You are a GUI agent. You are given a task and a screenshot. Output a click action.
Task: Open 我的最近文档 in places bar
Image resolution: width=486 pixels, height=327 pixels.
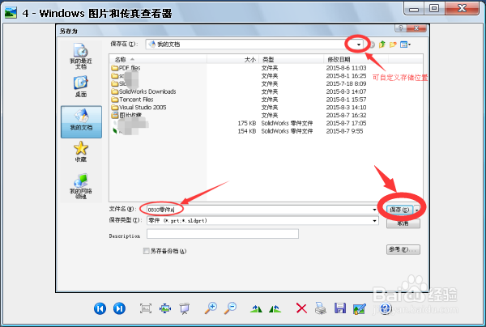81,56
